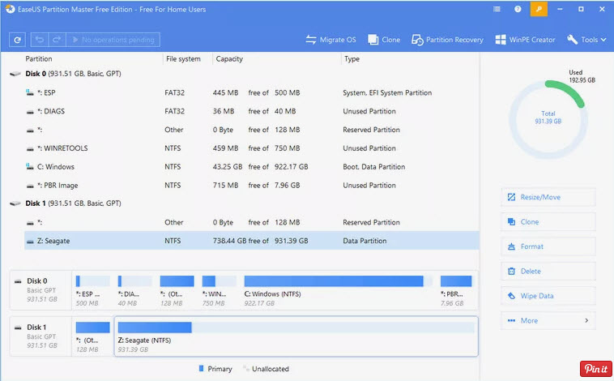Click the Disk 1 drive icon in list
This screenshot has width=614, height=381.
15,203
